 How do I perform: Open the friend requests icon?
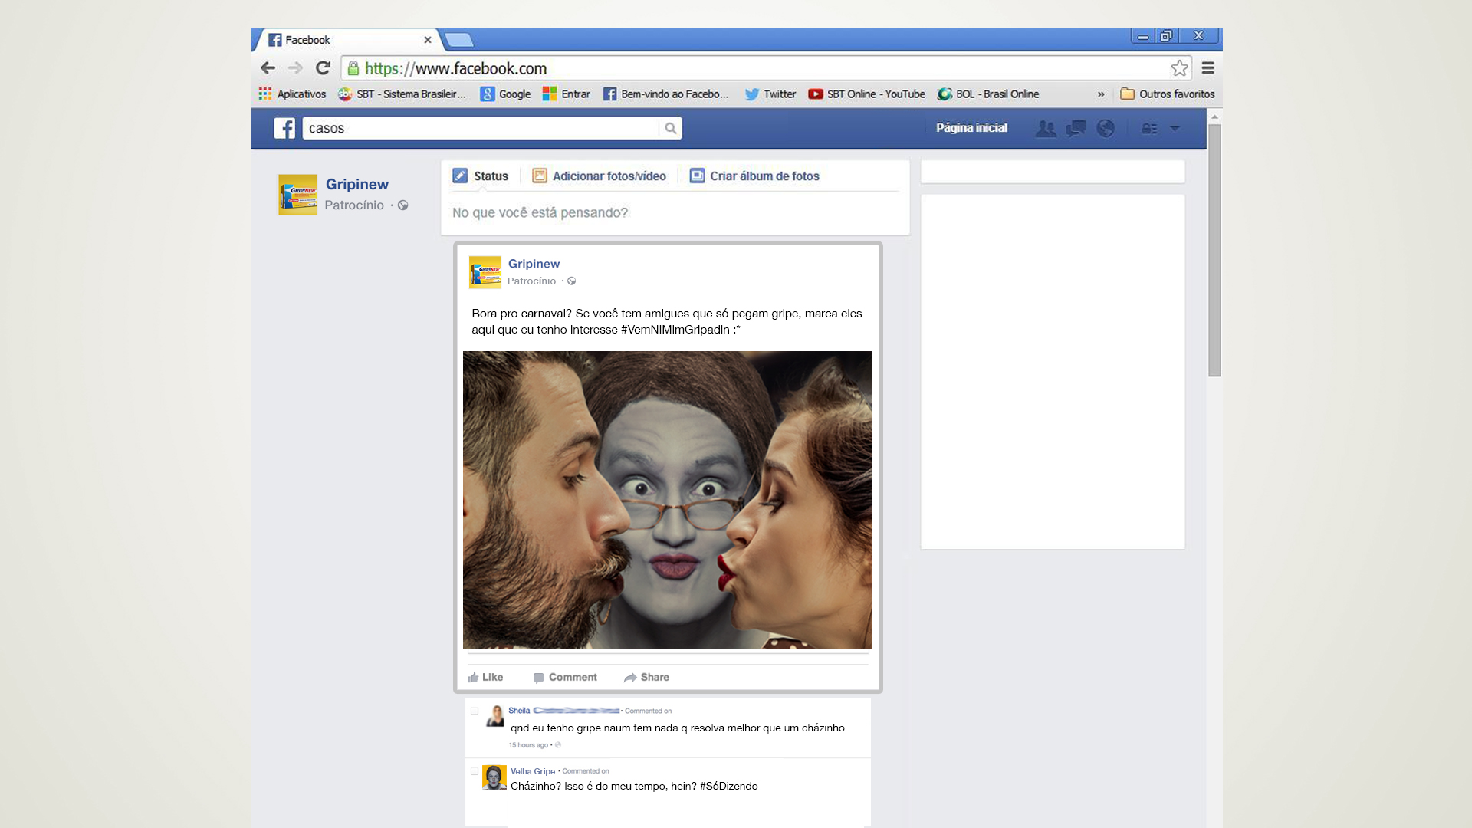click(x=1045, y=129)
